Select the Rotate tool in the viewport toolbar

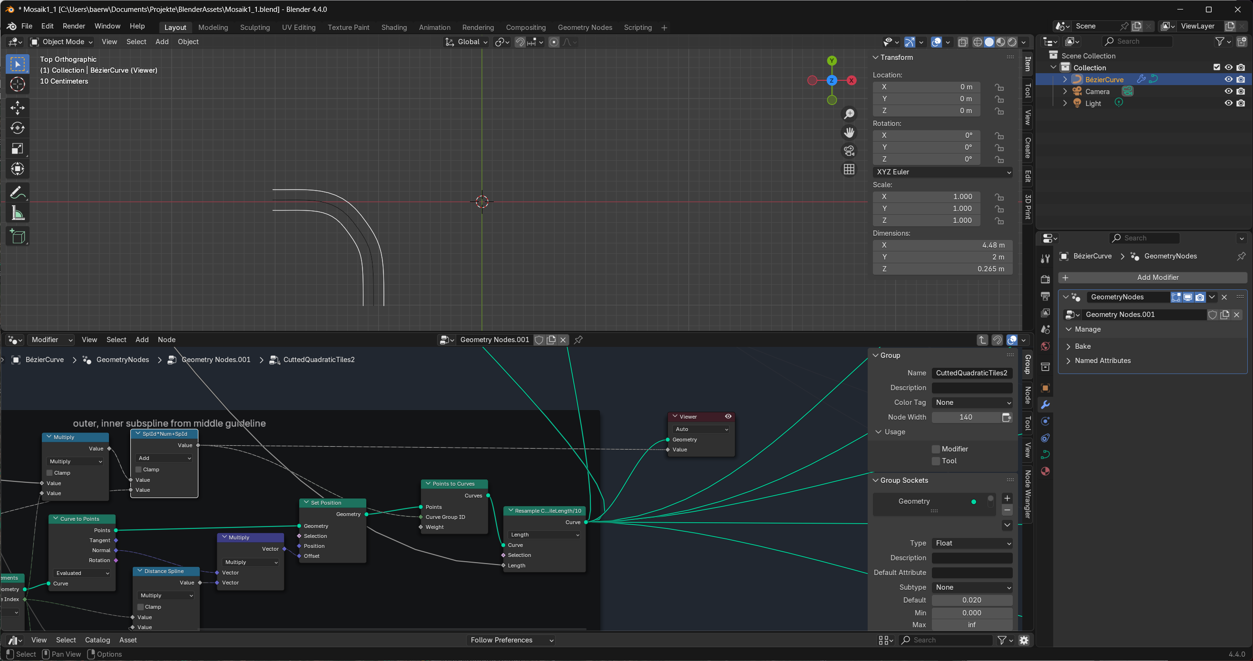[18, 128]
